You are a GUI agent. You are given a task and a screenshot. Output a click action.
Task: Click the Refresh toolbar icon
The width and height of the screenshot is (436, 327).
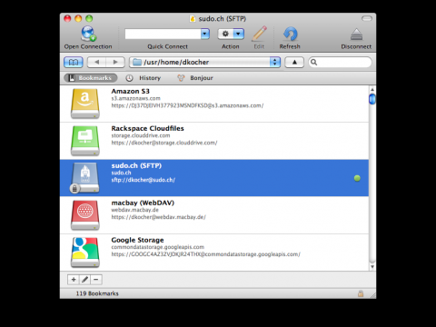coord(290,34)
